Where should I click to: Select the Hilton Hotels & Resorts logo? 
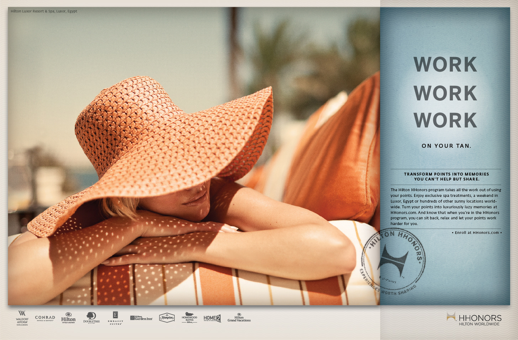(x=68, y=318)
